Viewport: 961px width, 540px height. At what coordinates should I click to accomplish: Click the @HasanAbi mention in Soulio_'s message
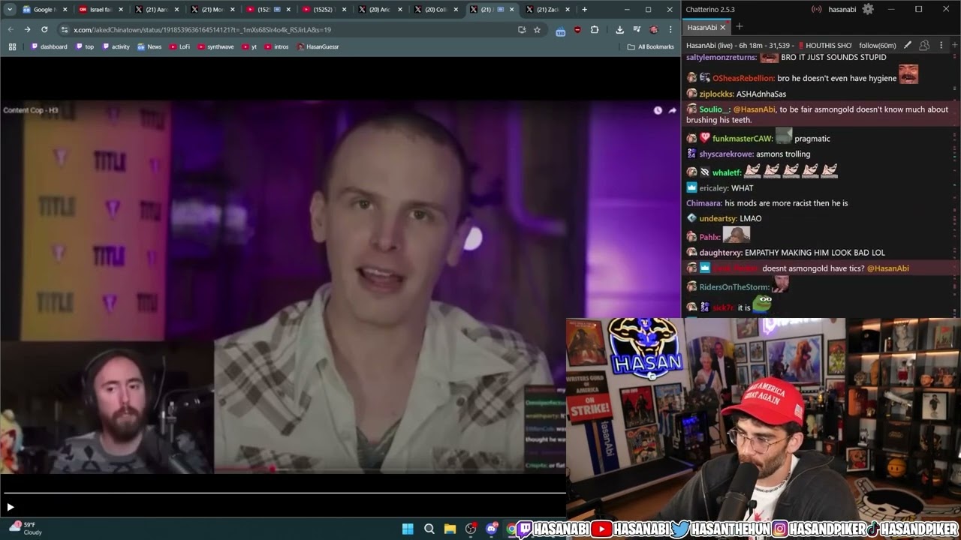[x=755, y=109]
